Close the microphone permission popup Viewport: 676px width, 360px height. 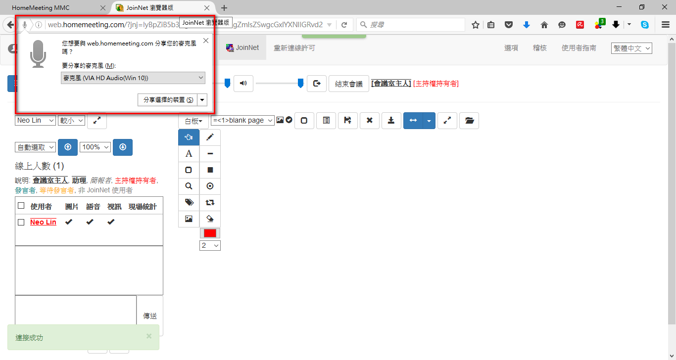click(x=206, y=41)
